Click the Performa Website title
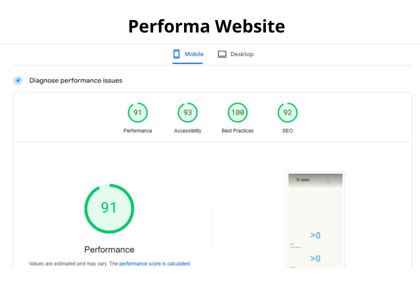This screenshot has width=420, height=298. point(207,26)
